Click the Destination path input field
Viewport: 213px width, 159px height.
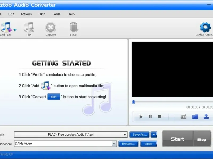click(63, 144)
